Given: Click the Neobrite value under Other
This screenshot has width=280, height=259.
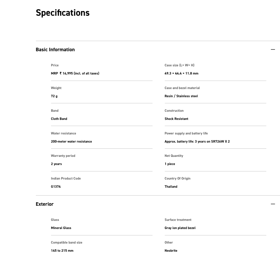Looking at the screenshot, I should (x=171, y=251).
